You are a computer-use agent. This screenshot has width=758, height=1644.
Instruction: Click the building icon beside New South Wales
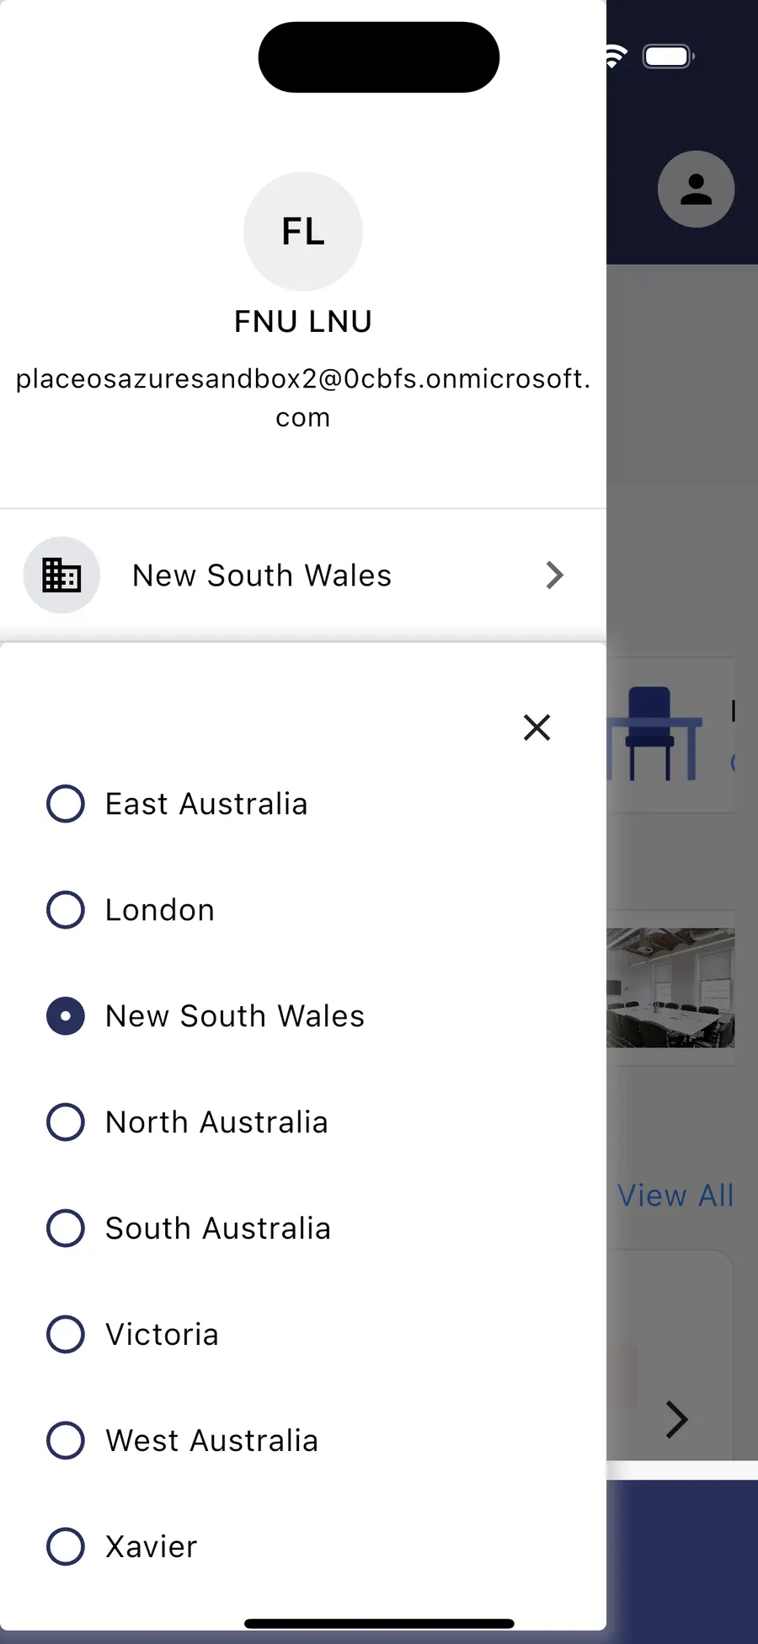click(x=61, y=576)
